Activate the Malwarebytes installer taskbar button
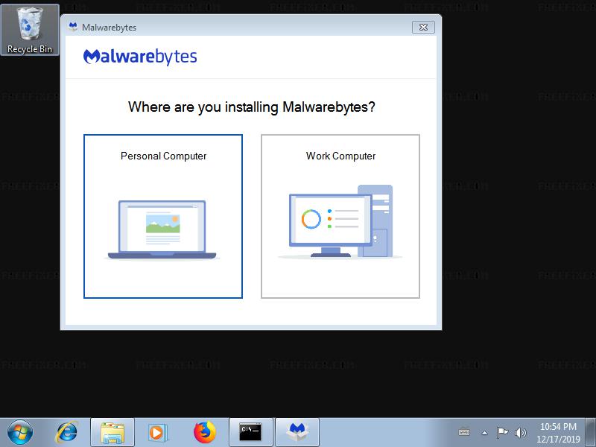The width and height of the screenshot is (596, 447). point(297,433)
